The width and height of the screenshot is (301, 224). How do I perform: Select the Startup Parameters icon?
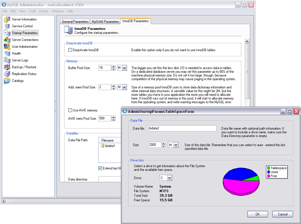(x=7, y=33)
